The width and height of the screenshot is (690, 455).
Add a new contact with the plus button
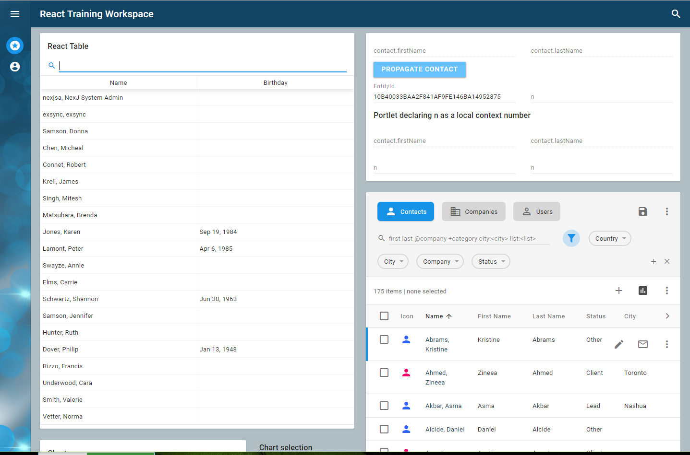click(x=619, y=291)
